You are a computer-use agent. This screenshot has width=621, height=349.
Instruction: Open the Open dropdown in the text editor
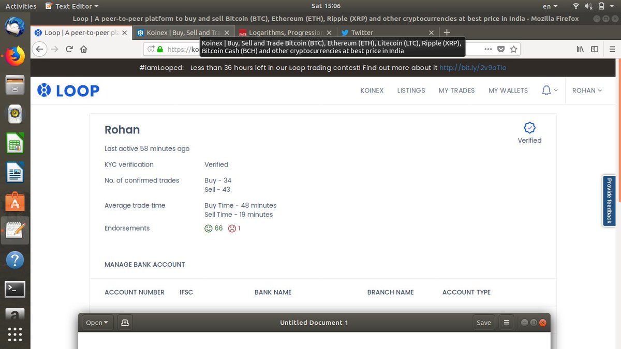pos(97,322)
